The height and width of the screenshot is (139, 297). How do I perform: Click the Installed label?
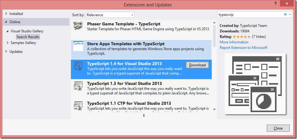point(16,14)
